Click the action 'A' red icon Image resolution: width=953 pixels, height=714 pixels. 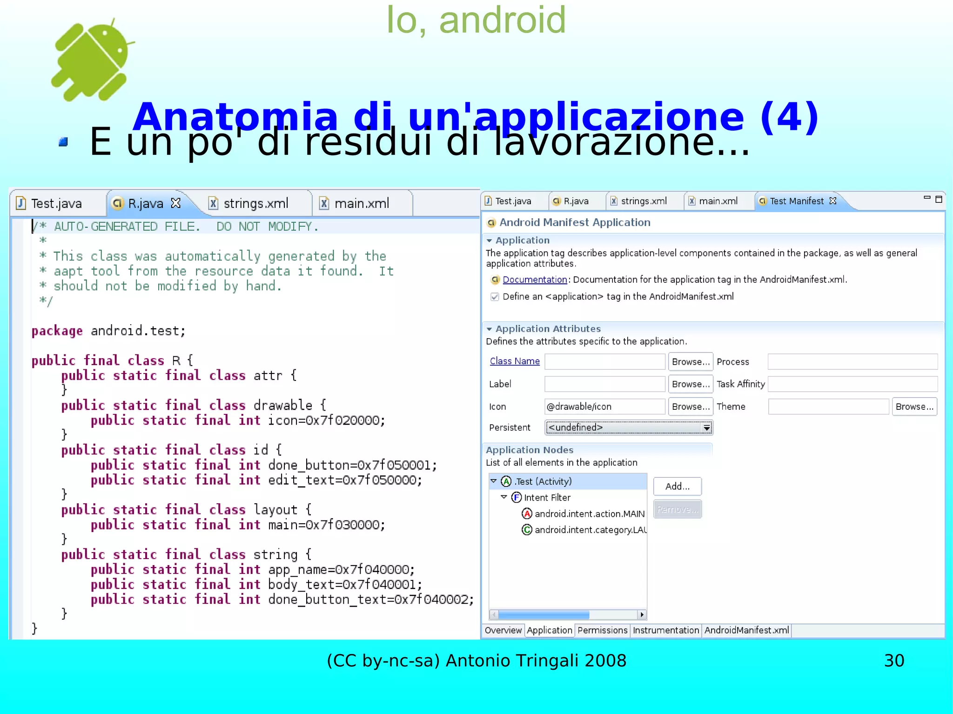pos(527,514)
